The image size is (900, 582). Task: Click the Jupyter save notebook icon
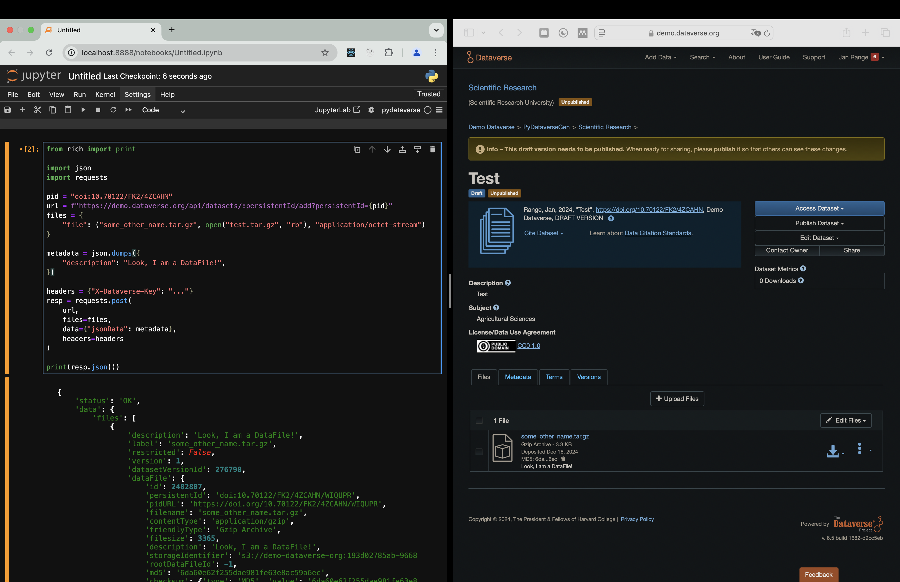pos(8,110)
